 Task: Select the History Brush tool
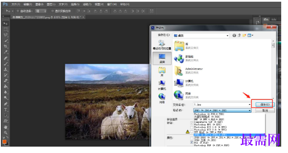pos(6,75)
